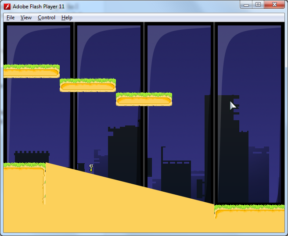The width and height of the screenshot is (288, 236).
Task: Close the Adobe Flash Player window
Action: tap(274, 5)
